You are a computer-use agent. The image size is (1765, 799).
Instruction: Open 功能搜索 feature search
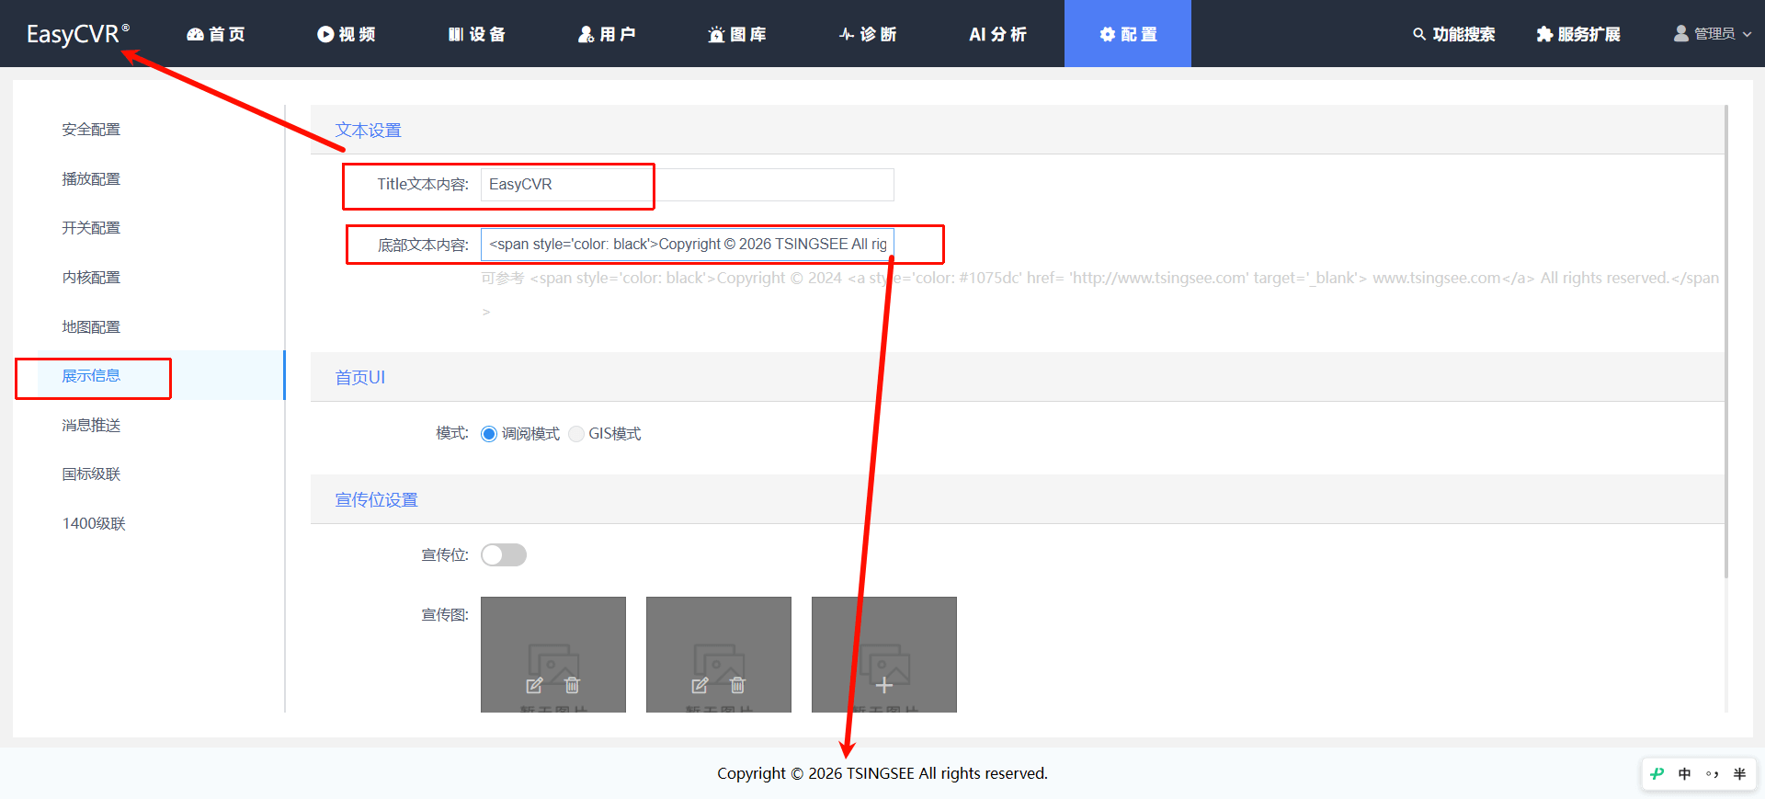1453,34
